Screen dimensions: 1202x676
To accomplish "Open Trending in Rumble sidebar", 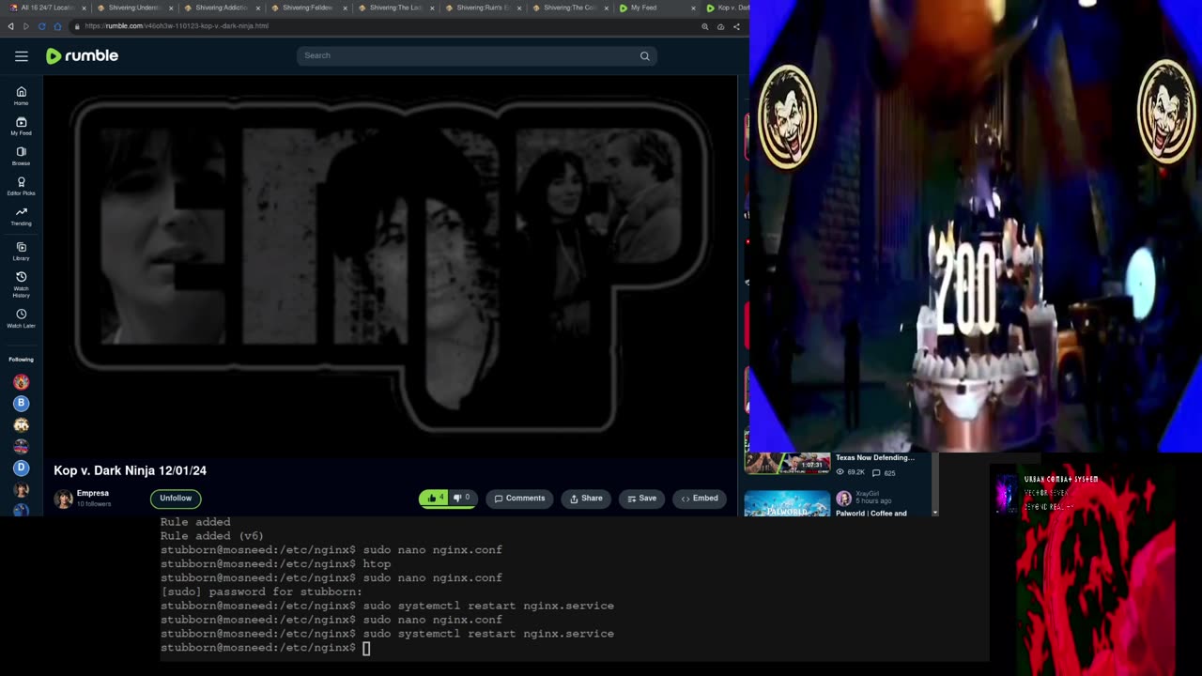I will click(x=21, y=216).
